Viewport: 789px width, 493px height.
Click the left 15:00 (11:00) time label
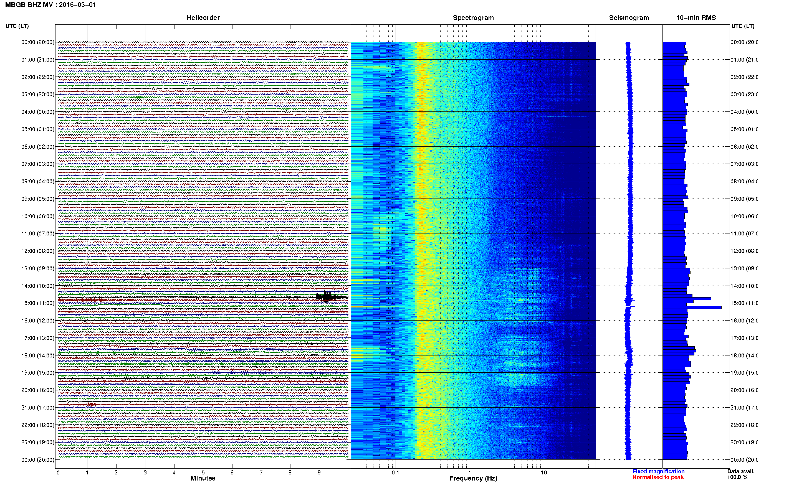(38, 303)
